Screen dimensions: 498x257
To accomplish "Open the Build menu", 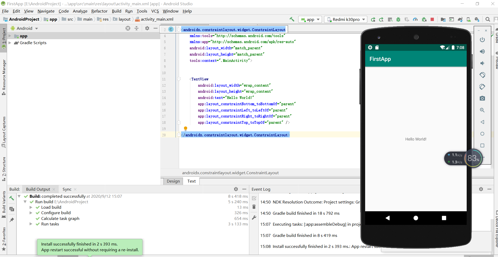I will pos(116,11).
